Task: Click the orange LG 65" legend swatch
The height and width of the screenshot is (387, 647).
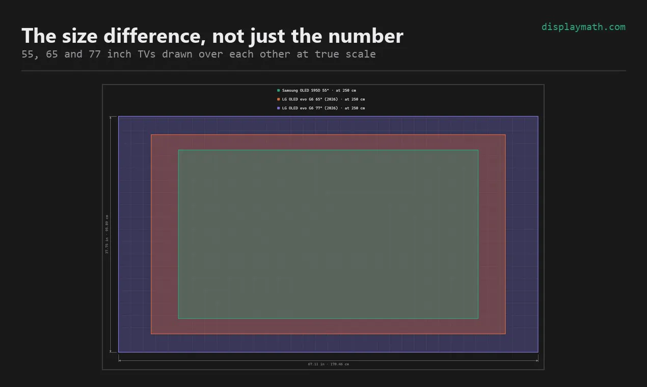Action: coord(279,99)
